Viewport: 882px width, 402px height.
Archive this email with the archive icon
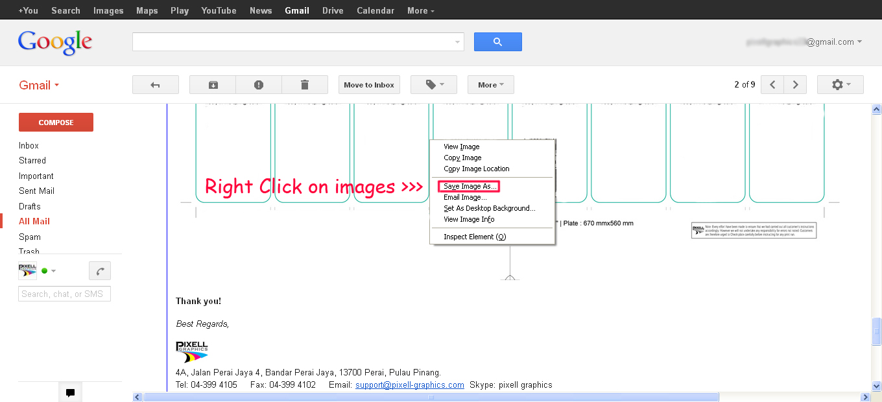click(213, 85)
